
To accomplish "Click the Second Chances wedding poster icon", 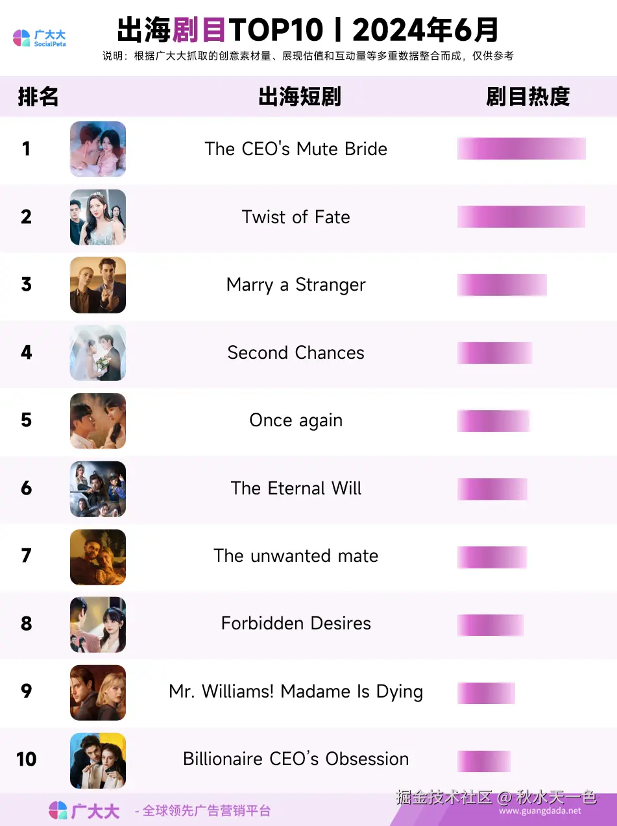I will click(98, 353).
